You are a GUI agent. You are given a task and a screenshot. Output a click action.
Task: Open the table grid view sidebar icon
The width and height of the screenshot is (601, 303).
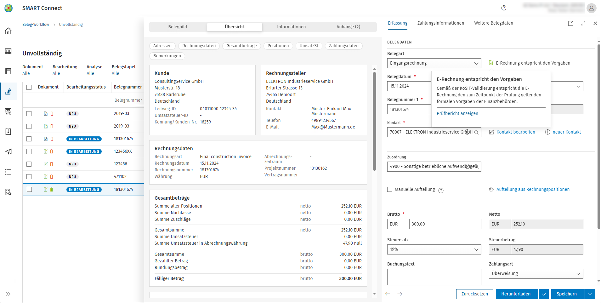pyautogui.click(x=9, y=51)
